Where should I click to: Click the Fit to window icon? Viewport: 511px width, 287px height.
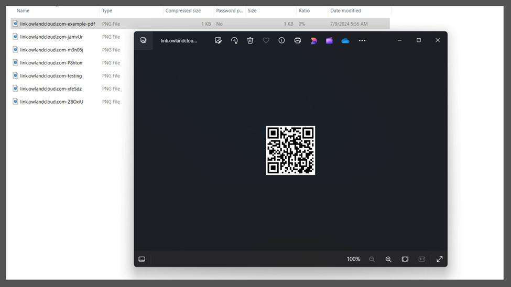(x=405, y=259)
